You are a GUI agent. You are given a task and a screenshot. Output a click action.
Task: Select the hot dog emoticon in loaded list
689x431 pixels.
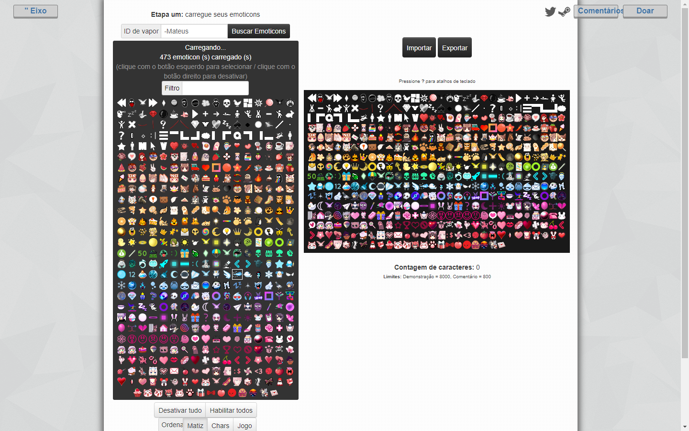[227, 382]
